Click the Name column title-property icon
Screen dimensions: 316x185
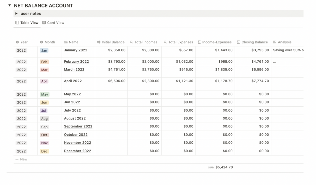(66, 42)
